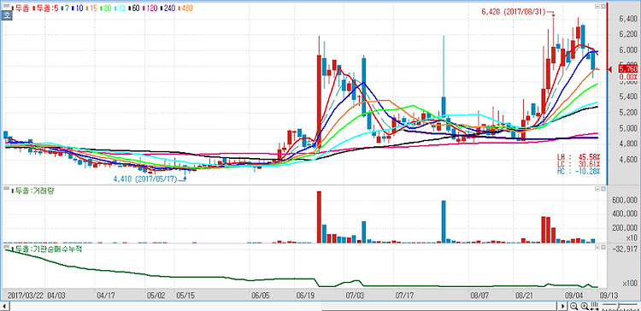Click the 600,000 volume axis label
Image resolution: width=641 pixels, height=311 pixels.
point(625,200)
